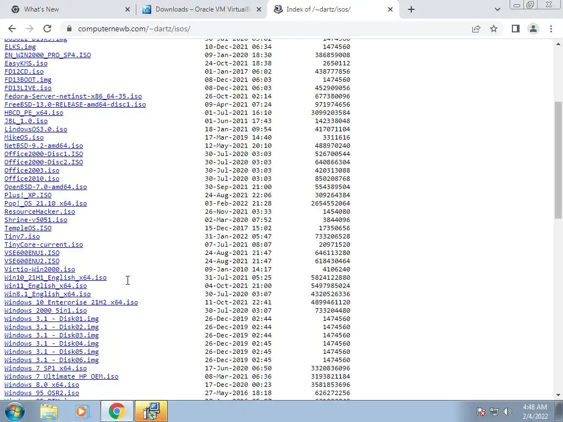Close the Downloads Oracle VM VirtualBox tab
563x422 pixels.
259,9
